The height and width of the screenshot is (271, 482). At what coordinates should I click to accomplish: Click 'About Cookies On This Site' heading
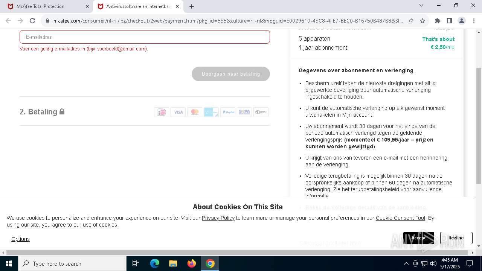[238, 207]
